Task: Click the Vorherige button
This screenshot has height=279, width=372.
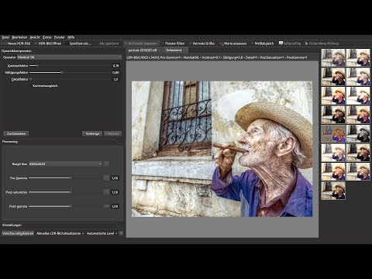Action: (92, 133)
